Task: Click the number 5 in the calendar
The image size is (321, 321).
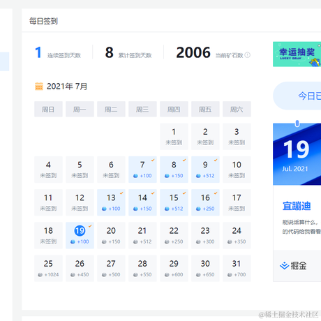Action: [80, 165]
